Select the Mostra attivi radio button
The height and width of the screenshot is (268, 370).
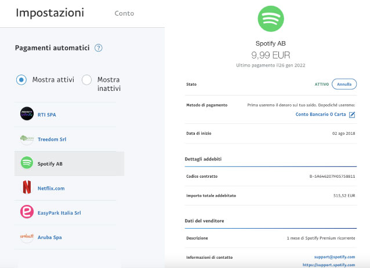point(21,80)
